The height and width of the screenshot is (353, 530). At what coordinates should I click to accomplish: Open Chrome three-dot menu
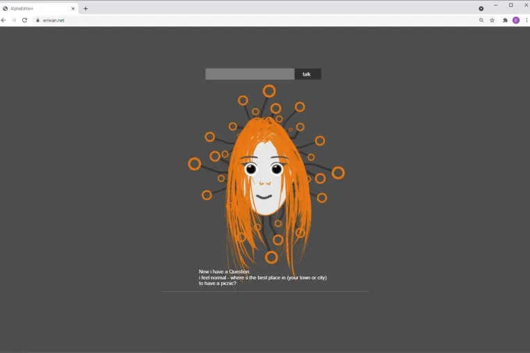click(527, 20)
